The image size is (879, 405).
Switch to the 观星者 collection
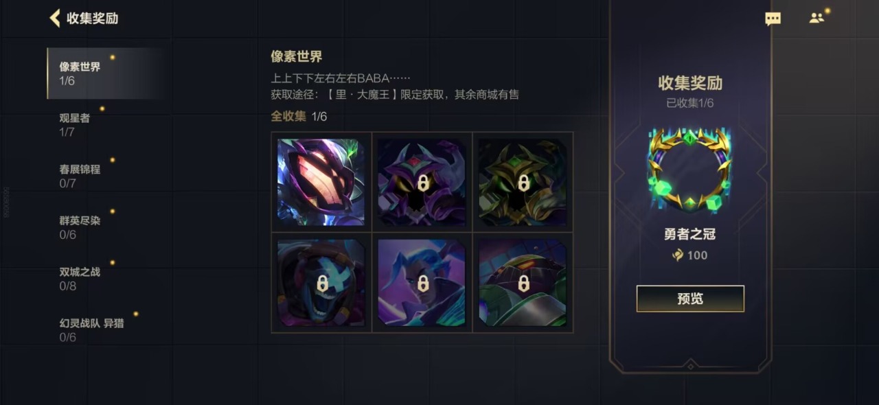click(105, 125)
